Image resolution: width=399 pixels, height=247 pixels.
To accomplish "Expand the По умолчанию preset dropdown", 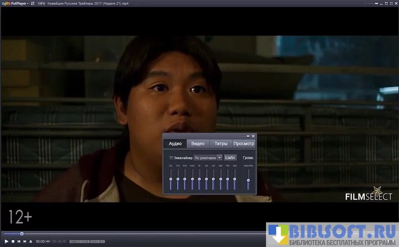I will pyautogui.click(x=219, y=158).
